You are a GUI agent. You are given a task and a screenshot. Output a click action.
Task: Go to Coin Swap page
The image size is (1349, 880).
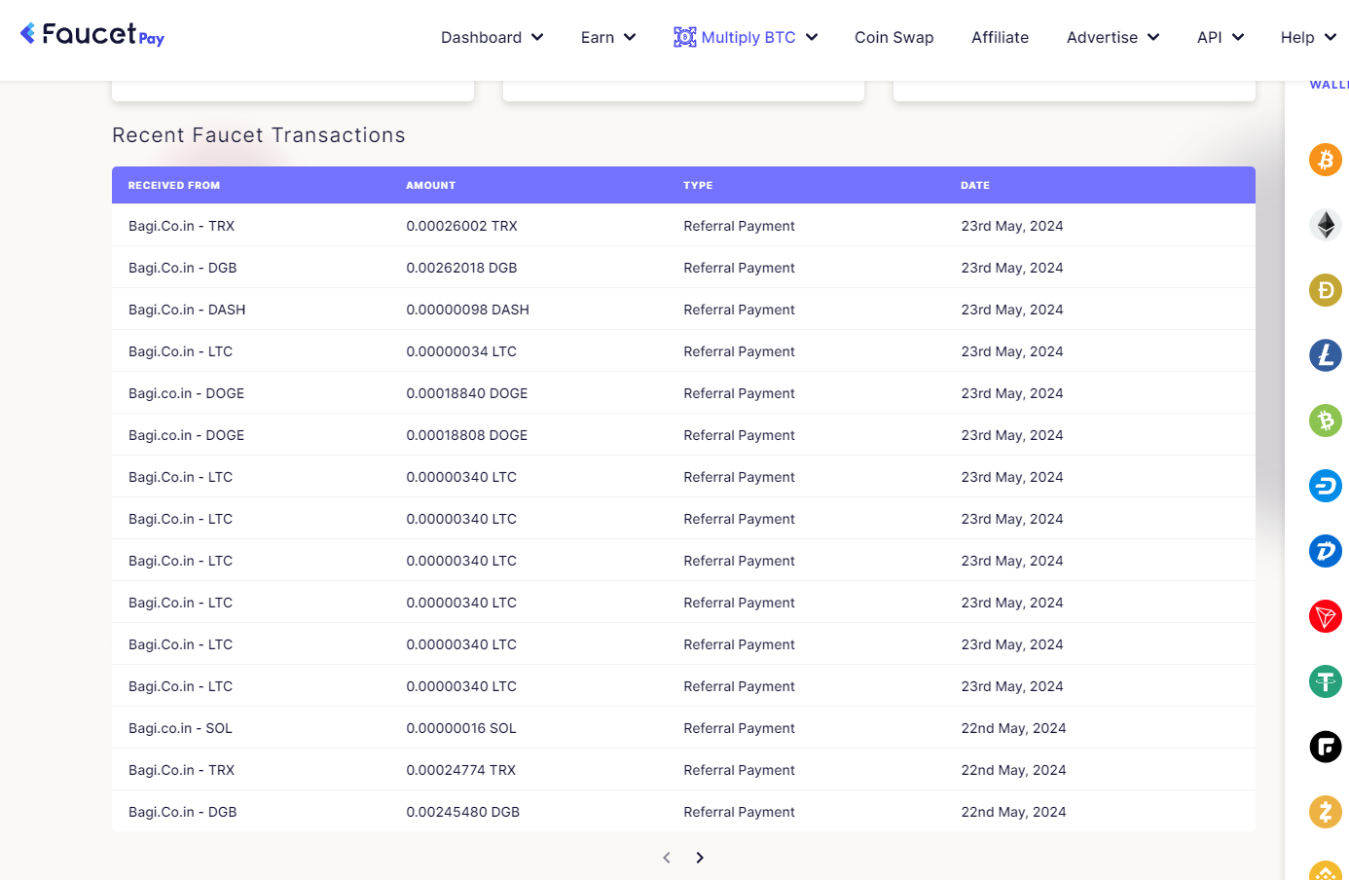(x=893, y=37)
